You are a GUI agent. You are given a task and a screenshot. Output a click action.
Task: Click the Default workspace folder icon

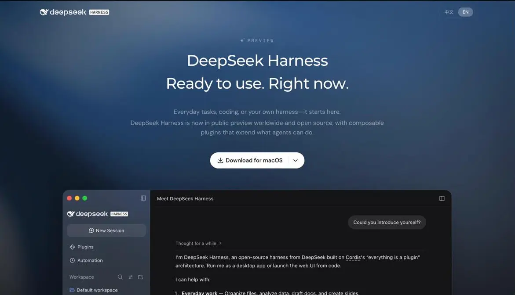point(72,290)
